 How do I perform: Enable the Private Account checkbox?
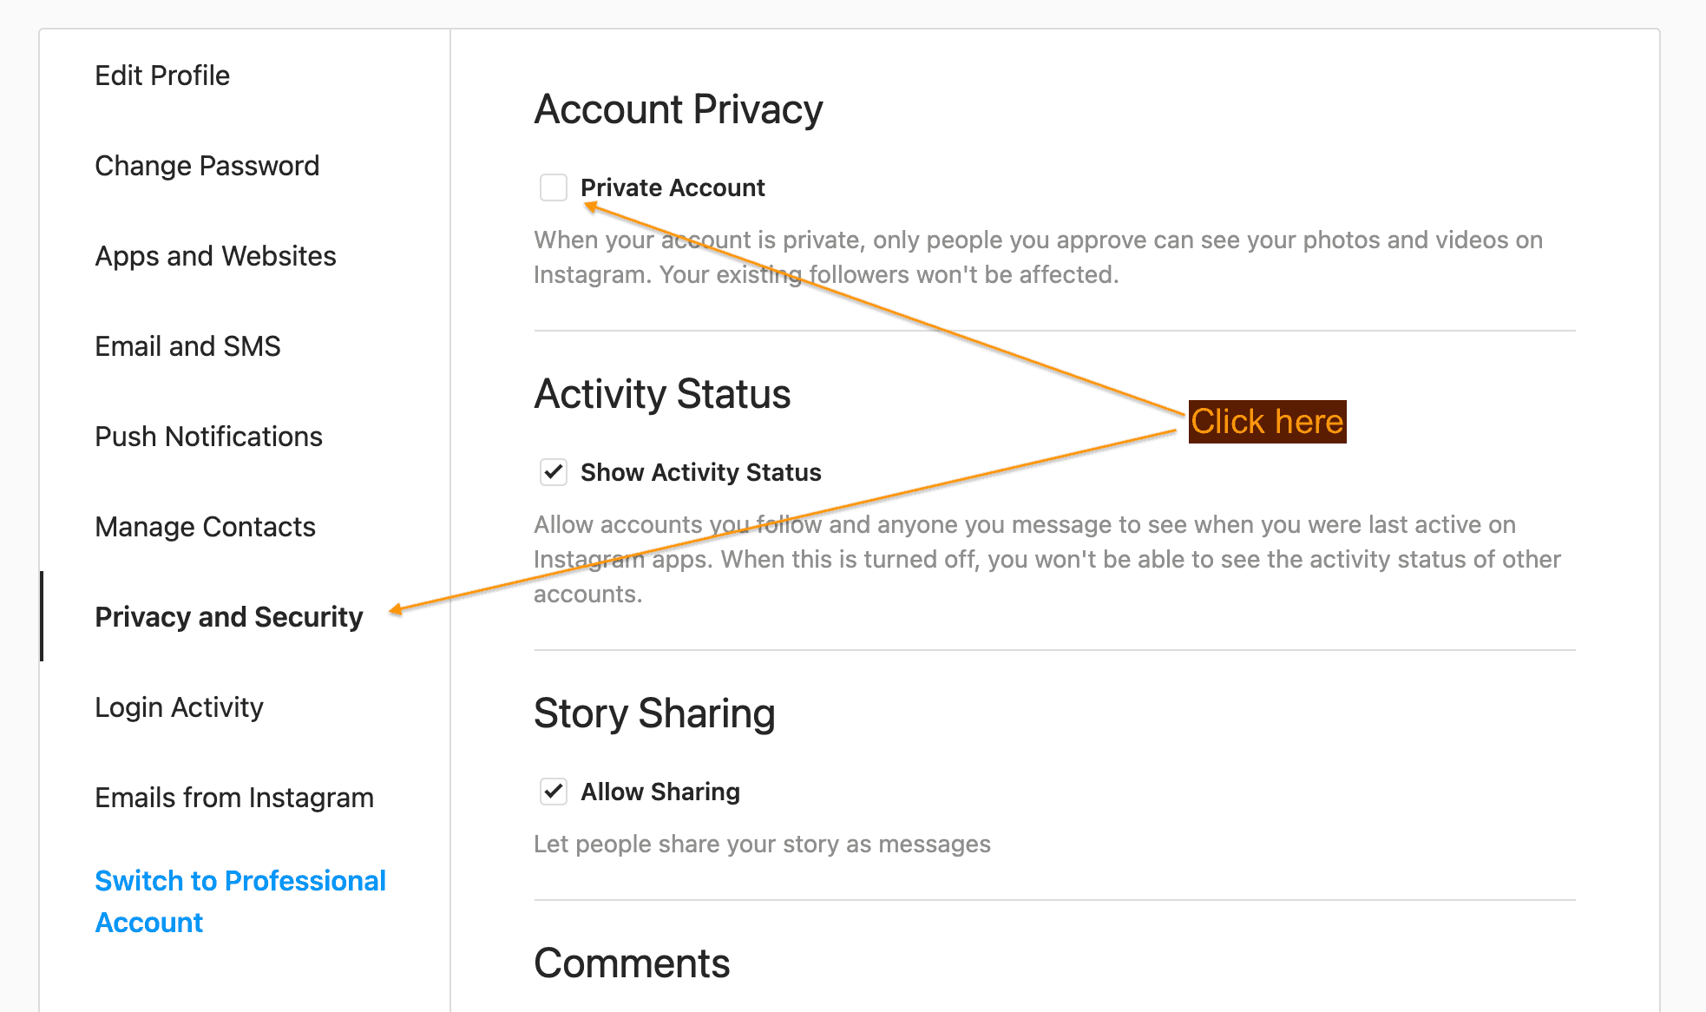pos(554,187)
